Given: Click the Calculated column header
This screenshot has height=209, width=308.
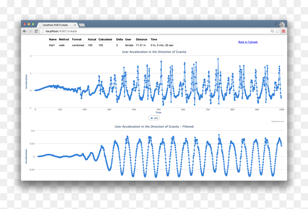Looking at the screenshot, I should [105, 39].
